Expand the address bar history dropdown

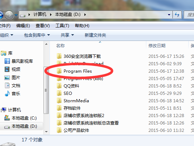(x=169, y=15)
